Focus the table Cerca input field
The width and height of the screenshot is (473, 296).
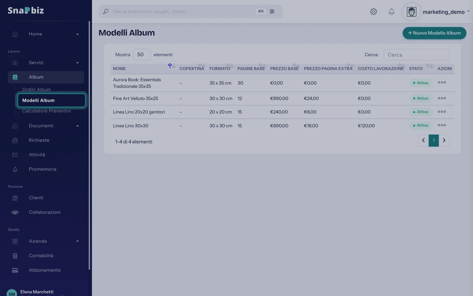[417, 55]
